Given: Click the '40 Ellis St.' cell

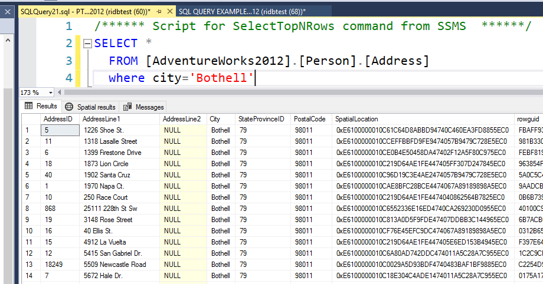Looking at the screenshot, I should coord(119,231).
